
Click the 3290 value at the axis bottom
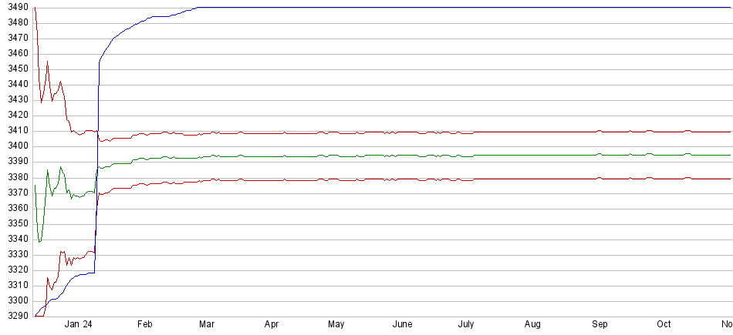(x=15, y=316)
